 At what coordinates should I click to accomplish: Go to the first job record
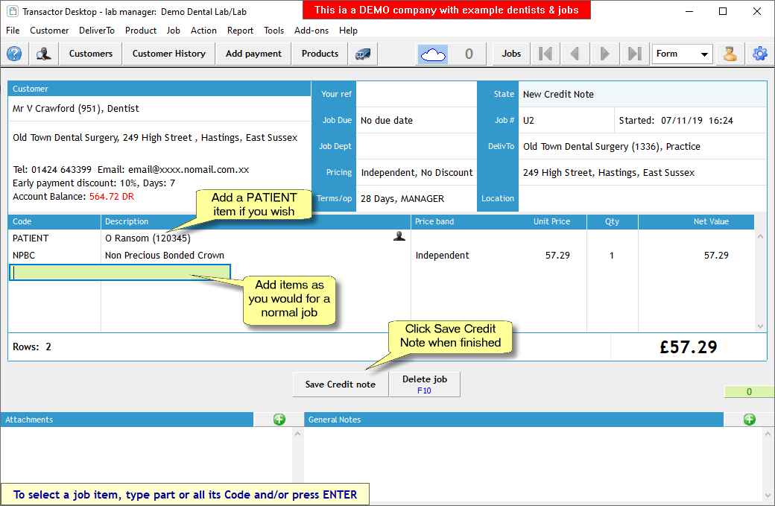[545, 54]
